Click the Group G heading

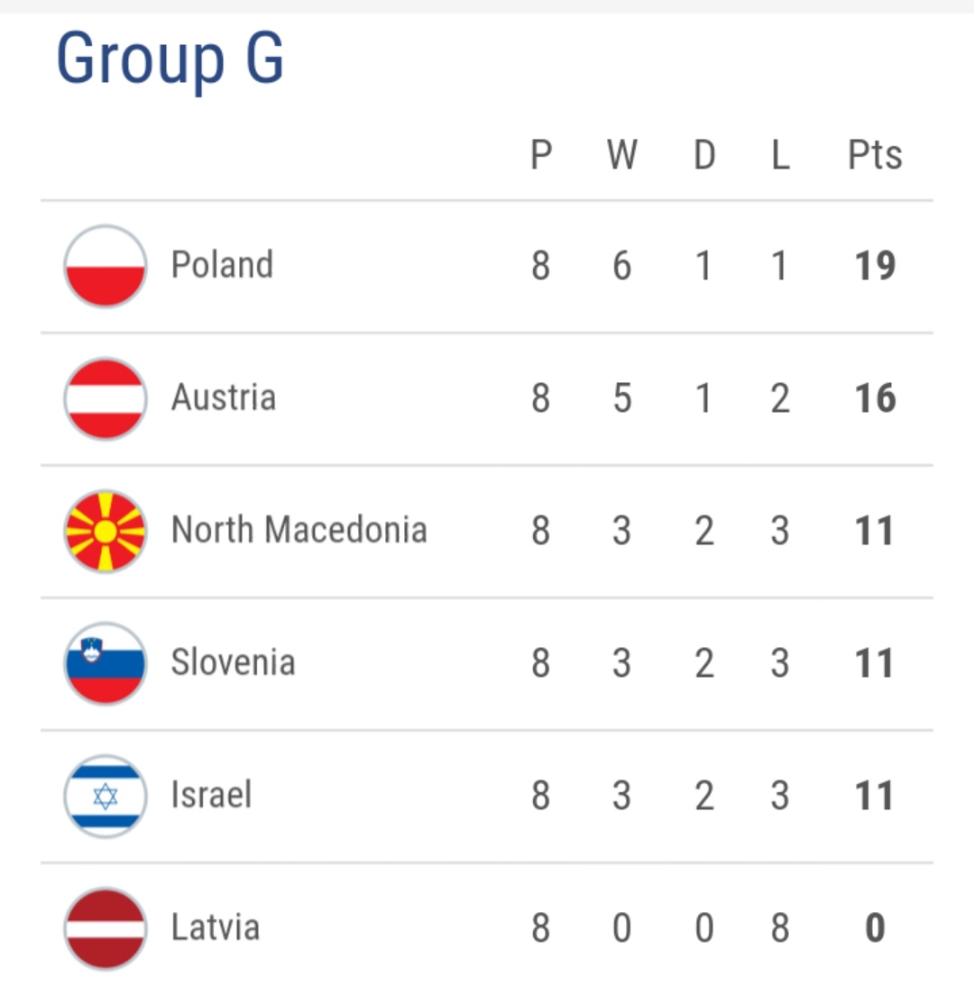tap(170, 59)
